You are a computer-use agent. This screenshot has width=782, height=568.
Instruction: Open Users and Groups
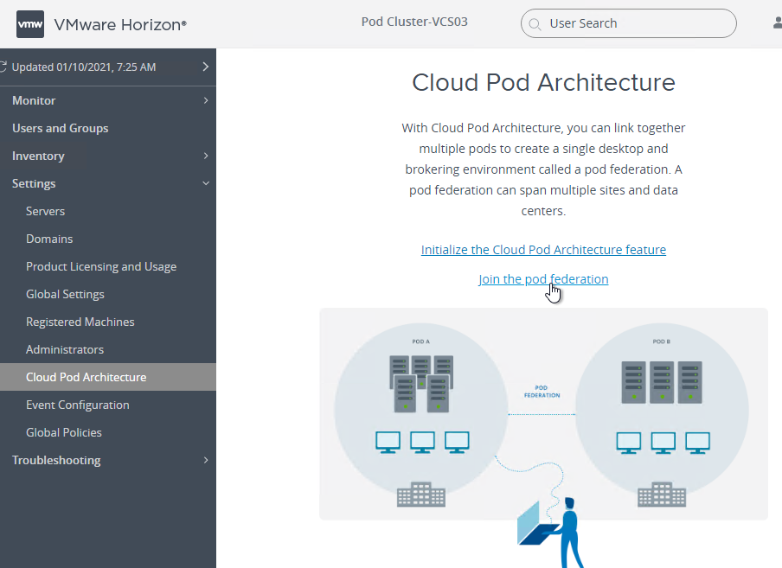pyautogui.click(x=60, y=128)
